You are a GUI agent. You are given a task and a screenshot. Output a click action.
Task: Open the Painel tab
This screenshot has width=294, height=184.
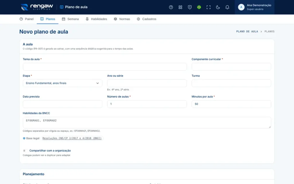(x=26, y=19)
